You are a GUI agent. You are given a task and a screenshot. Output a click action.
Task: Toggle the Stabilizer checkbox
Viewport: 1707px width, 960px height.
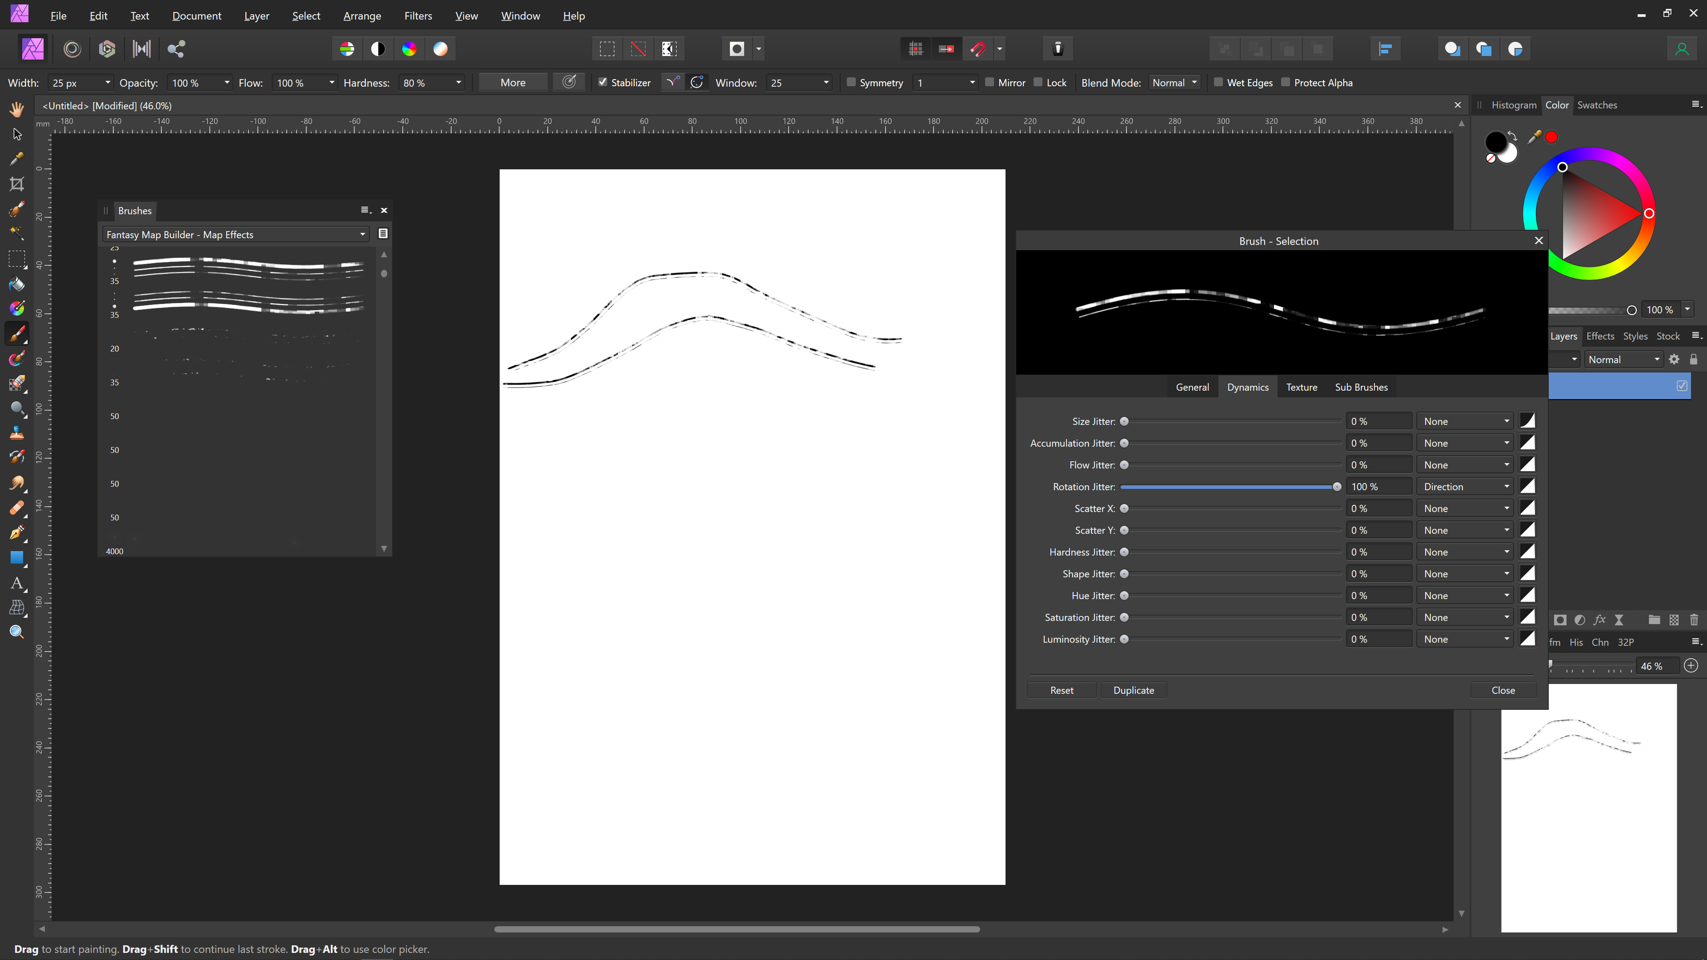(603, 82)
